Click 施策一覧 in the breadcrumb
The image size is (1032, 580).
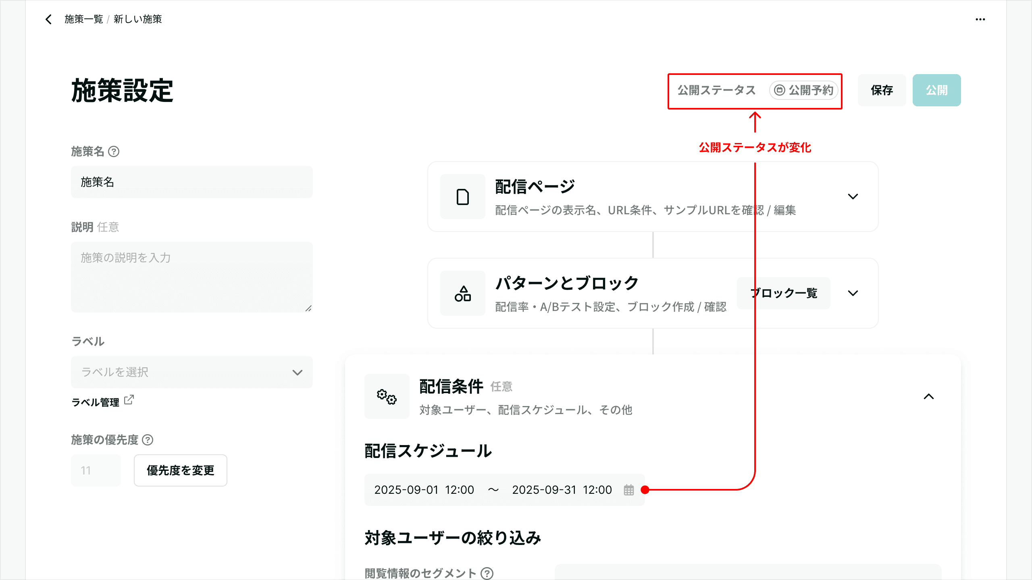84,19
